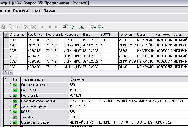Image resolution: width=188 pixels, height=127 pixels.
Task: Select phone cell 31130
Action: pos(128,67)
